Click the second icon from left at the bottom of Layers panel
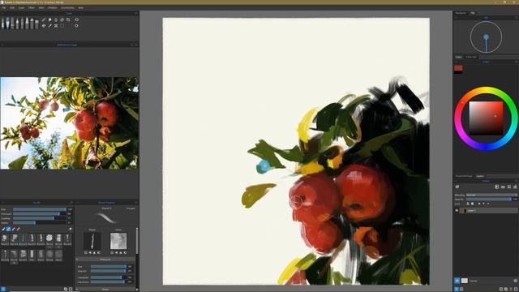 [461, 289]
